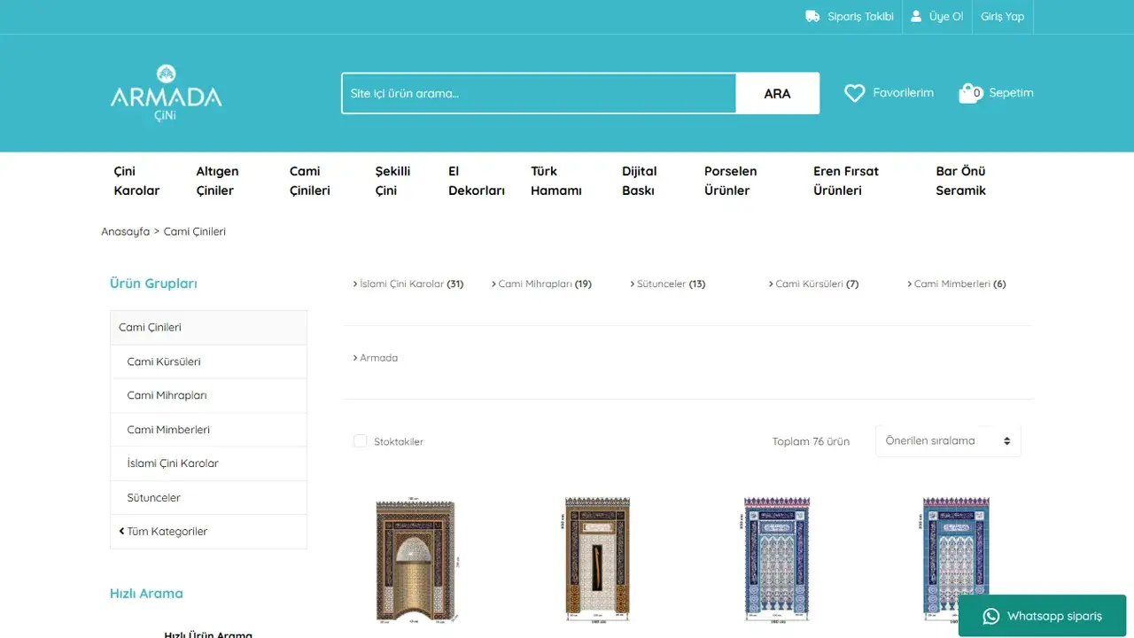
Task: Open favorites via the heart icon
Action: click(x=855, y=93)
